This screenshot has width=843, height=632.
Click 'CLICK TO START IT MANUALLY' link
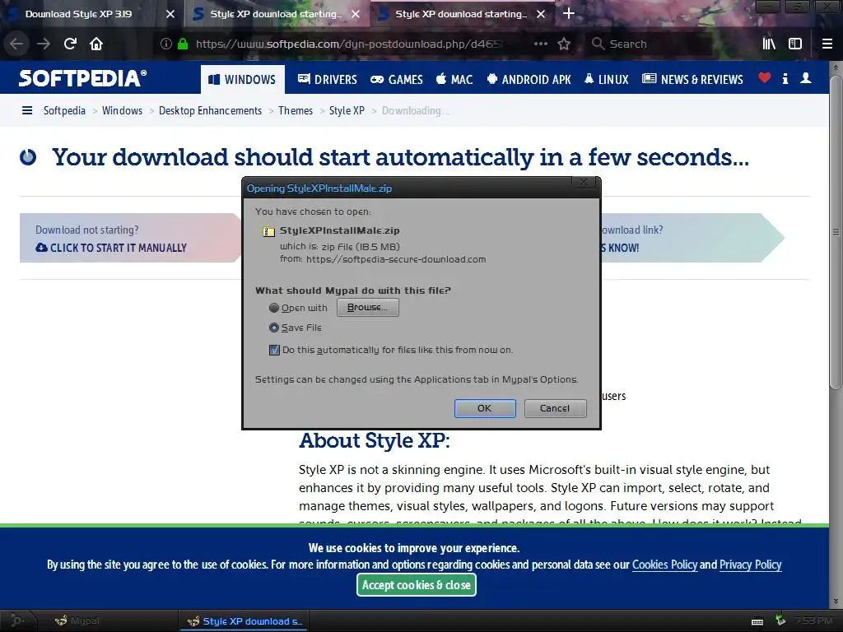[111, 248]
